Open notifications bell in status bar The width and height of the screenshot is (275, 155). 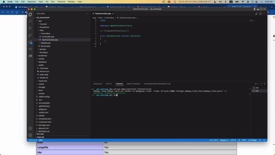(x=264, y=140)
